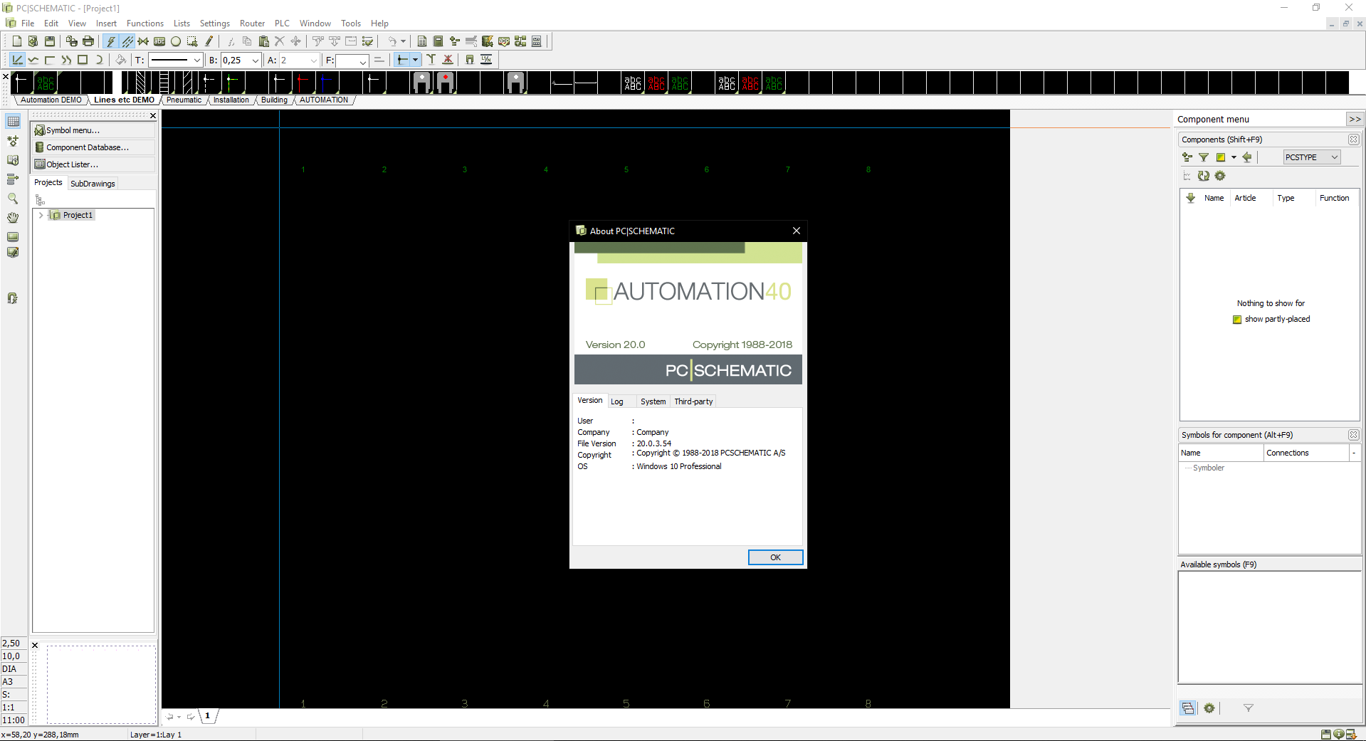Switch to Automation DEMO symbol tab
The width and height of the screenshot is (1366, 741).
pyautogui.click(x=51, y=100)
